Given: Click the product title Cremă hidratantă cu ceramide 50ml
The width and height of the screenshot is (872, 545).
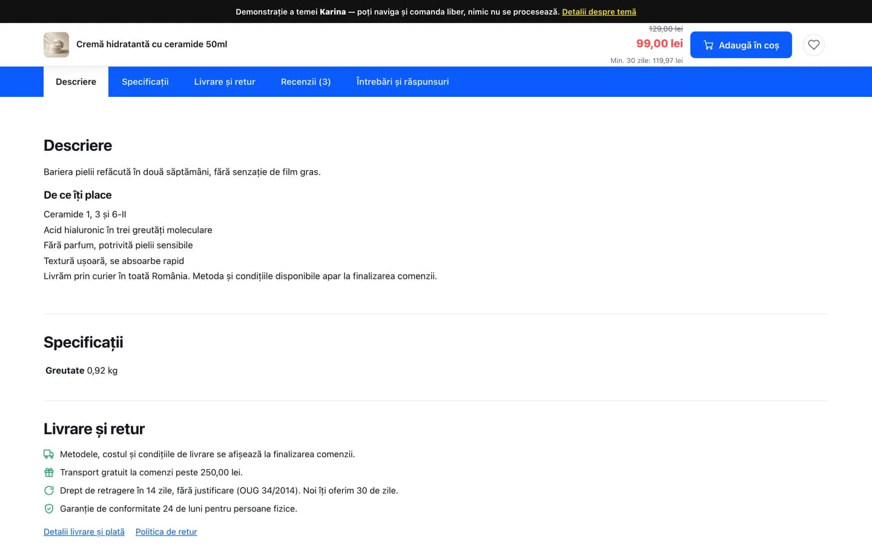Looking at the screenshot, I should coord(152,44).
